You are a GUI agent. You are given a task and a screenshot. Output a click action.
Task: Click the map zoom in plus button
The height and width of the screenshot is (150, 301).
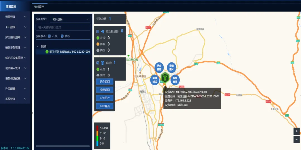297,131
